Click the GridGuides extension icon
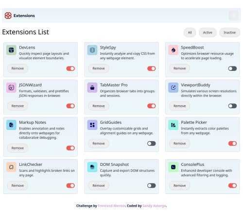Screen dimensions: 243x211 [x=92, y=125]
